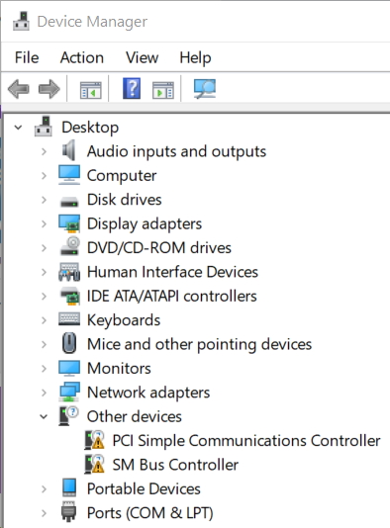The width and height of the screenshot is (390, 528).
Task: Select PCI Simple Communications Controller device
Action: 246,441
